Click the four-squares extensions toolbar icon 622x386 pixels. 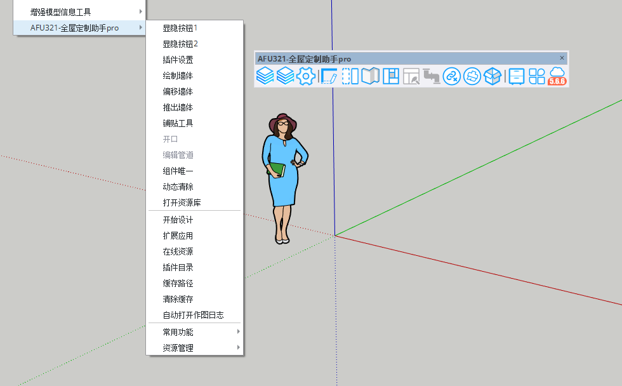pyautogui.click(x=537, y=76)
